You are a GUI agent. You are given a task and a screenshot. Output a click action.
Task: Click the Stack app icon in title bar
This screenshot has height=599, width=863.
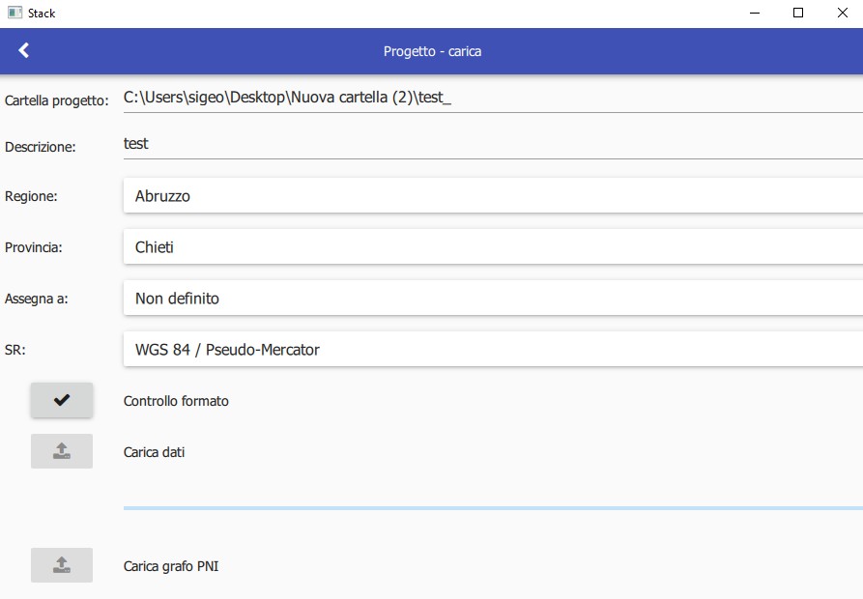click(14, 14)
